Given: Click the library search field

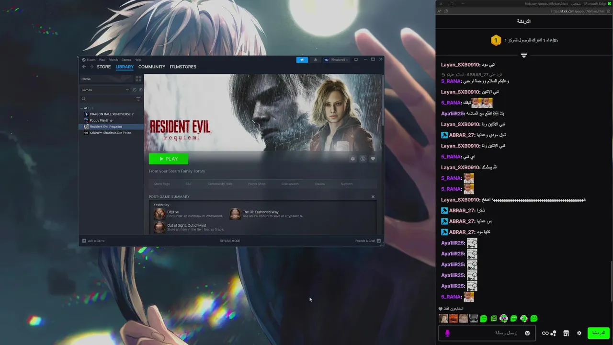Looking at the screenshot, I should (107, 99).
